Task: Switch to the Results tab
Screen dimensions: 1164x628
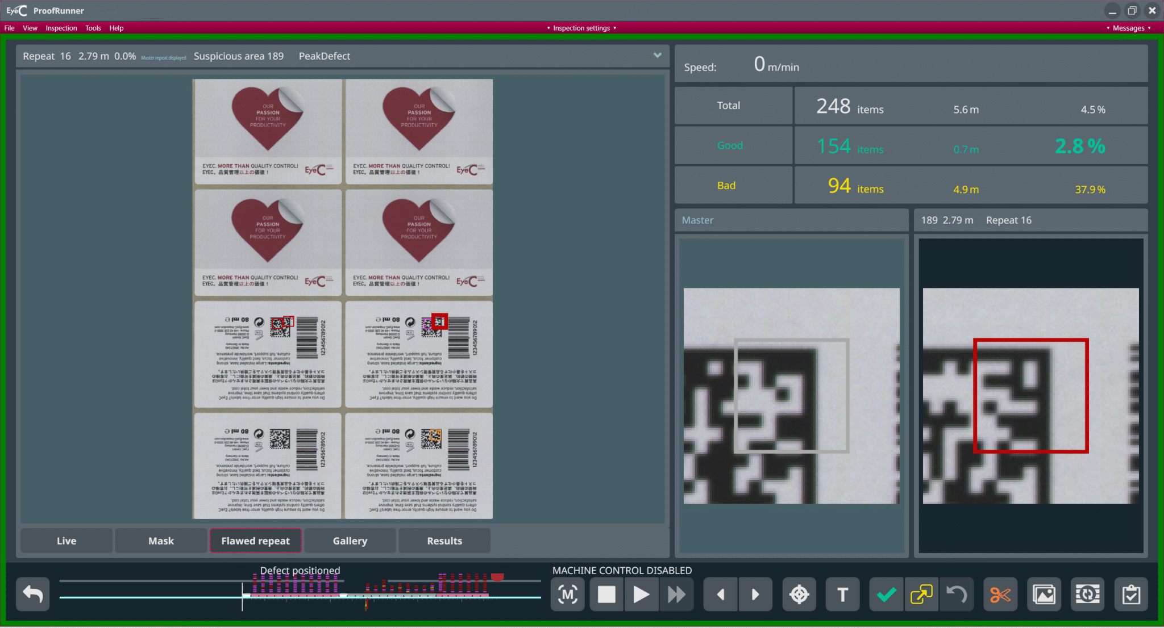Action: (x=444, y=541)
